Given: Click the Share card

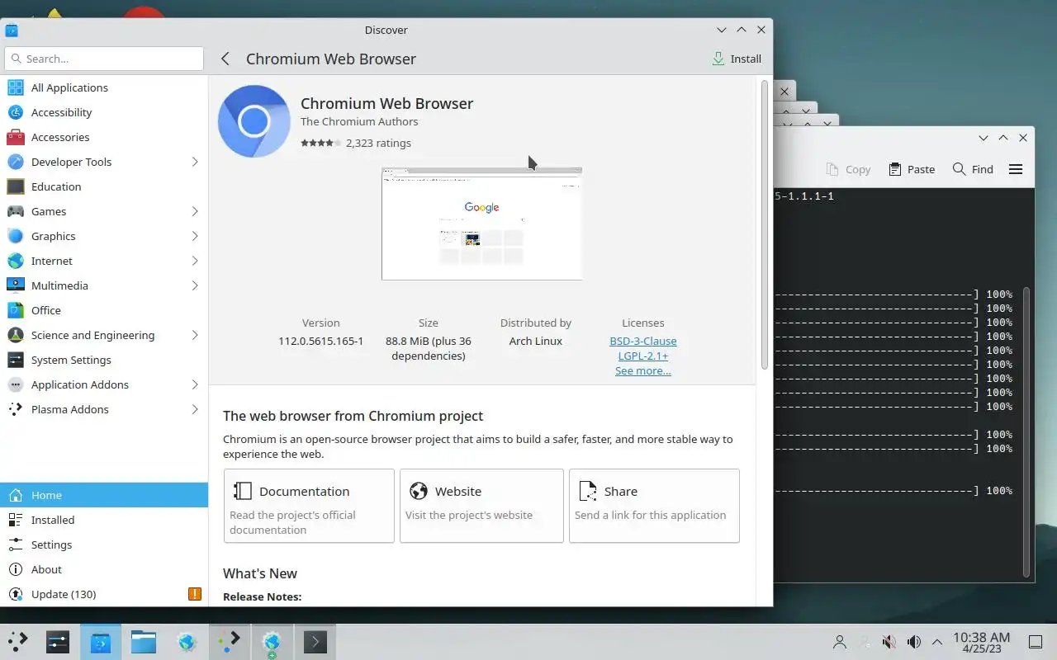Looking at the screenshot, I should [654, 506].
